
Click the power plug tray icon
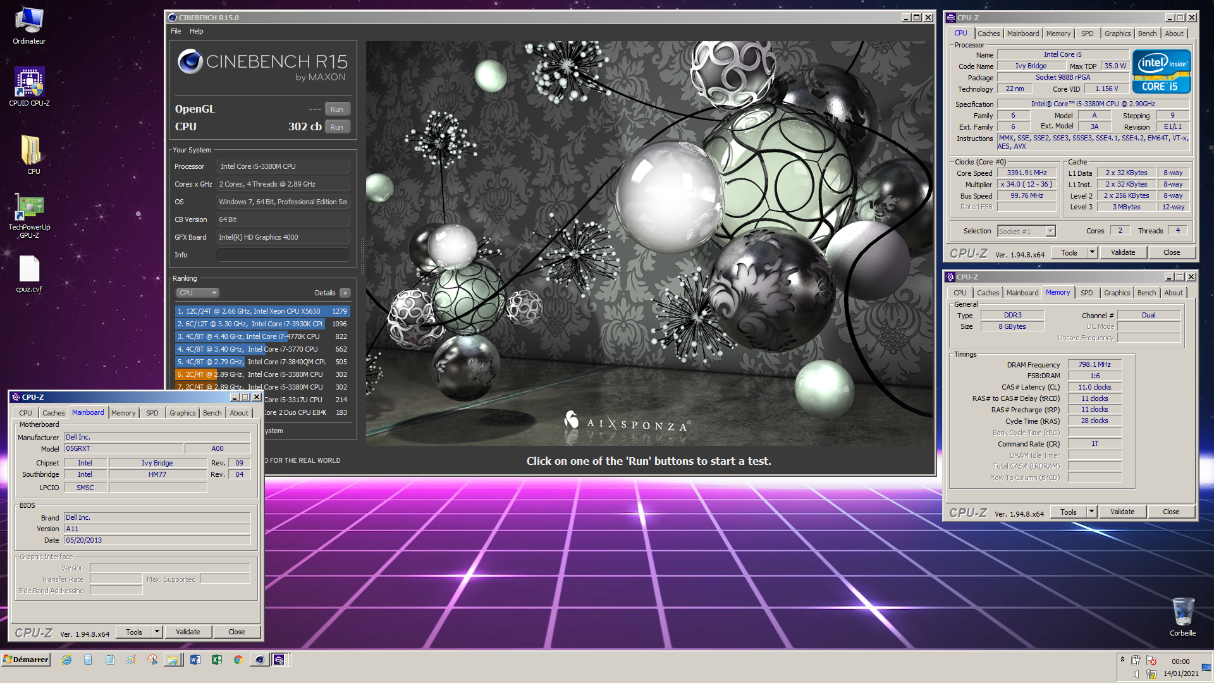[1136, 660]
